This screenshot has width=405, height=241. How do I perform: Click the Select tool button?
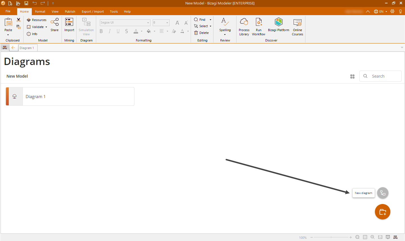(201, 26)
